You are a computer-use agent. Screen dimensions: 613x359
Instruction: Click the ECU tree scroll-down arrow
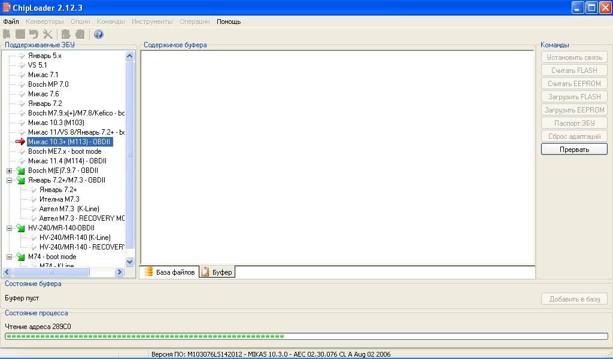click(x=129, y=261)
